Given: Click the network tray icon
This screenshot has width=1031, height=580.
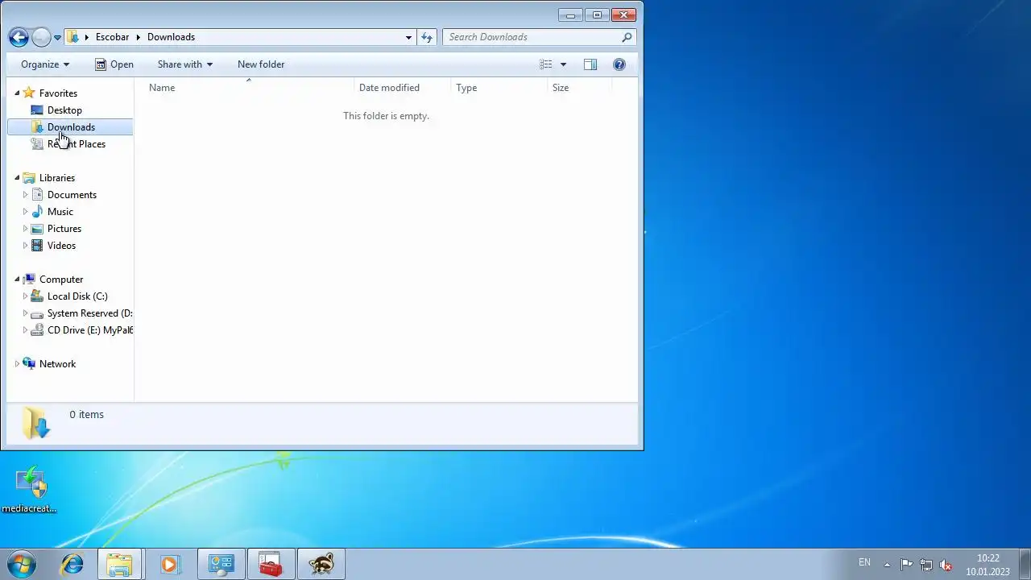Looking at the screenshot, I should (x=926, y=565).
